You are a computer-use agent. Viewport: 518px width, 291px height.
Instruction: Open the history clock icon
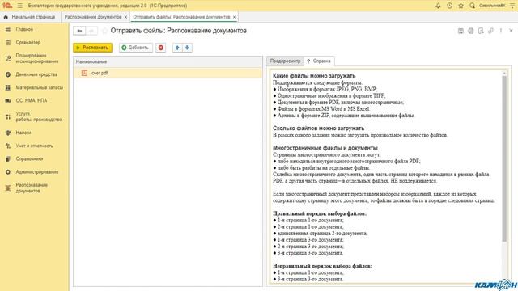pyautogui.click(x=450, y=6)
